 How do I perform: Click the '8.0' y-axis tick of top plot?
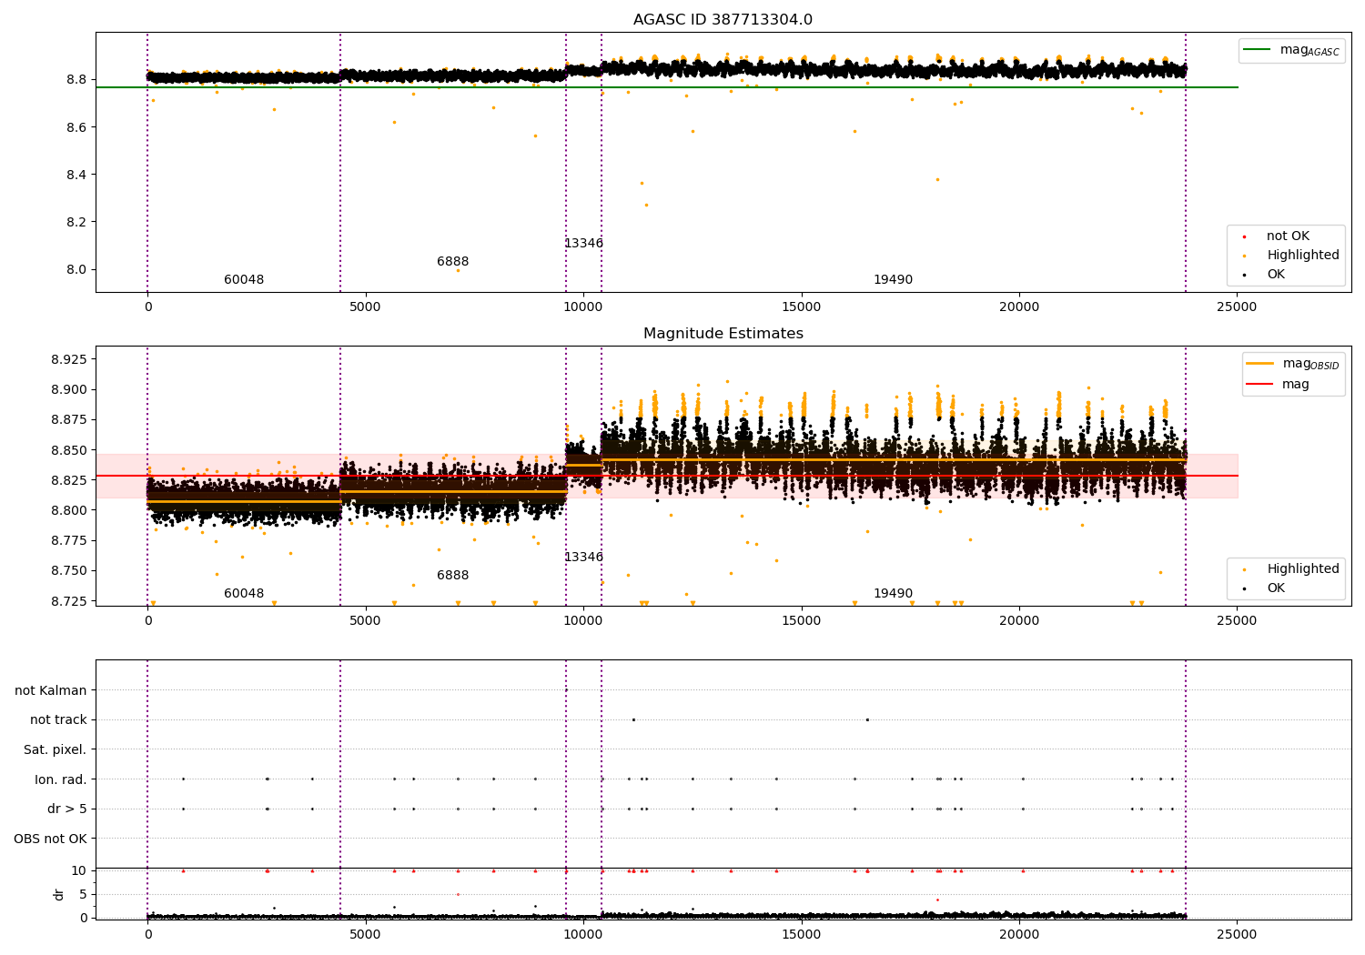click(76, 269)
